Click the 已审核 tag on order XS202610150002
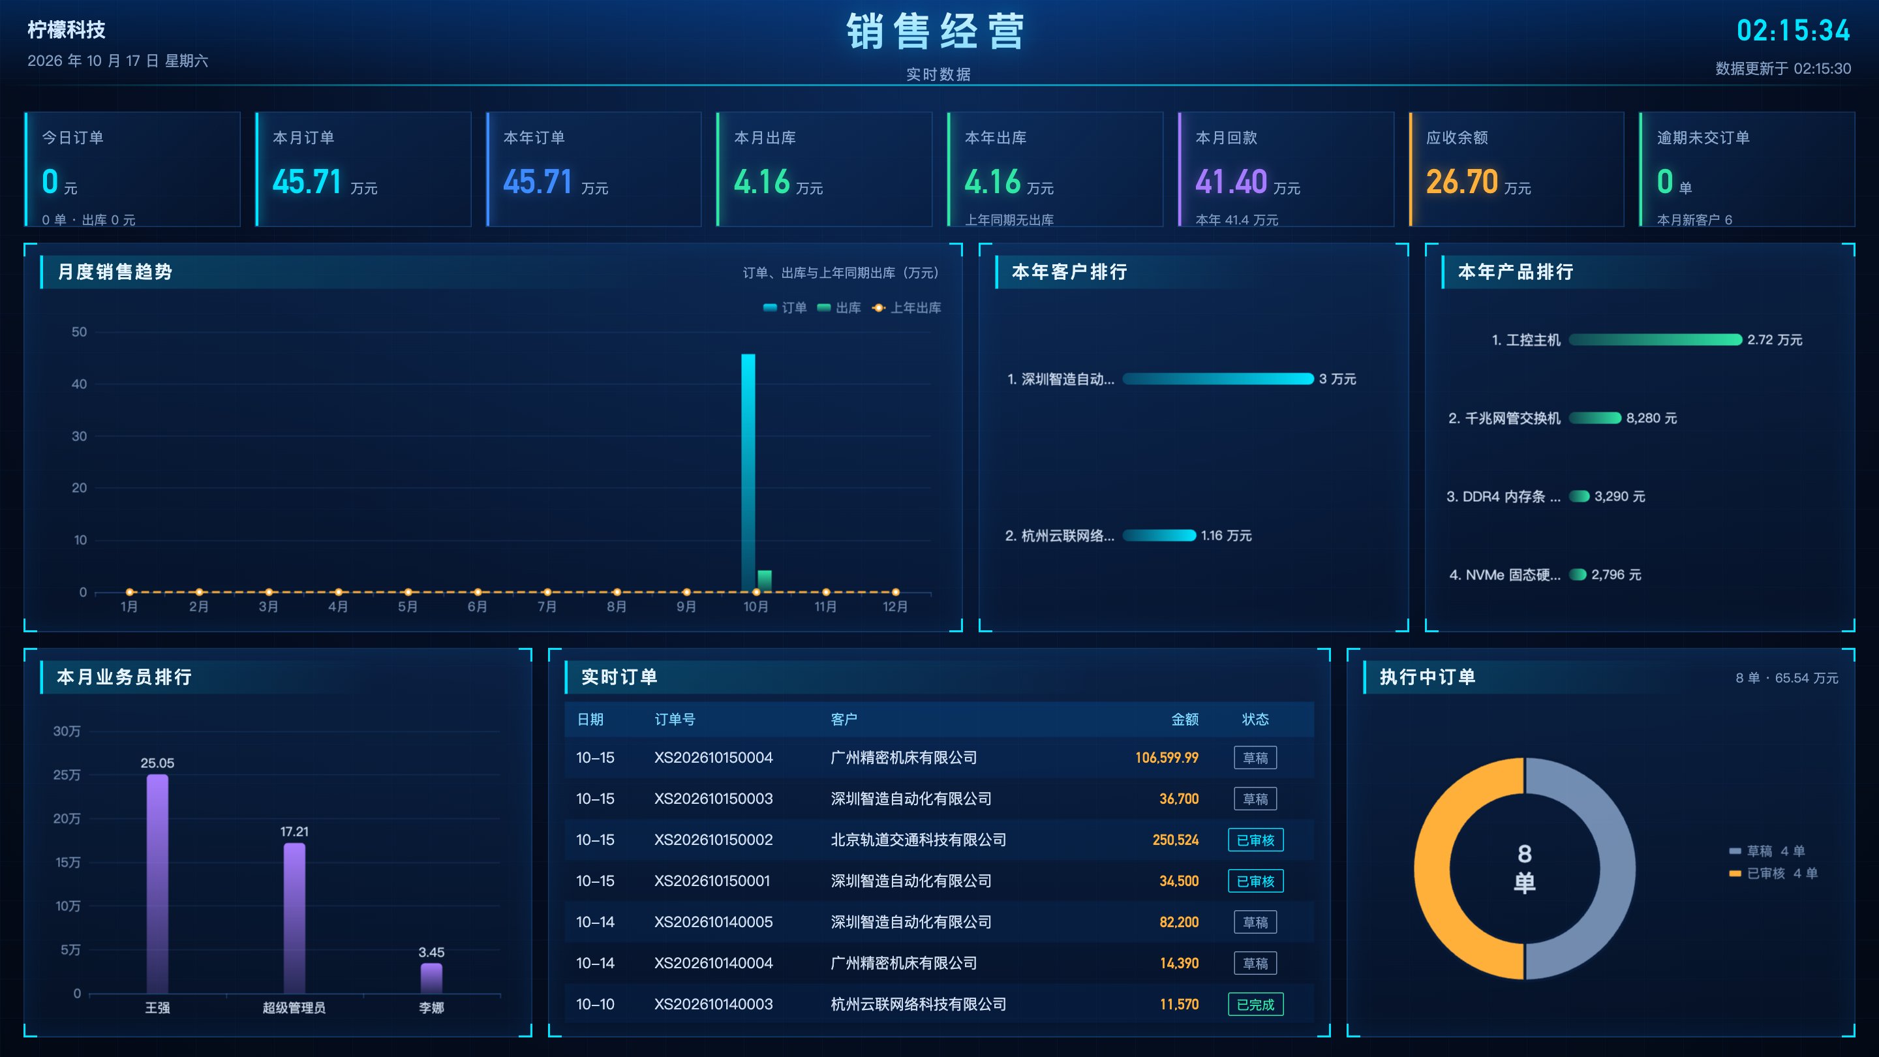 1255,840
